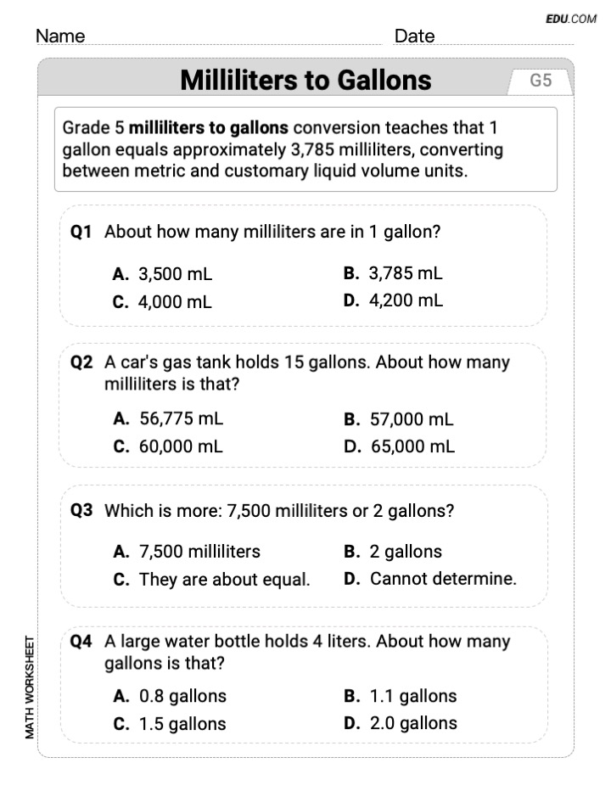Select Q3 option Cannot determine

pyautogui.click(x=430, y=579)
